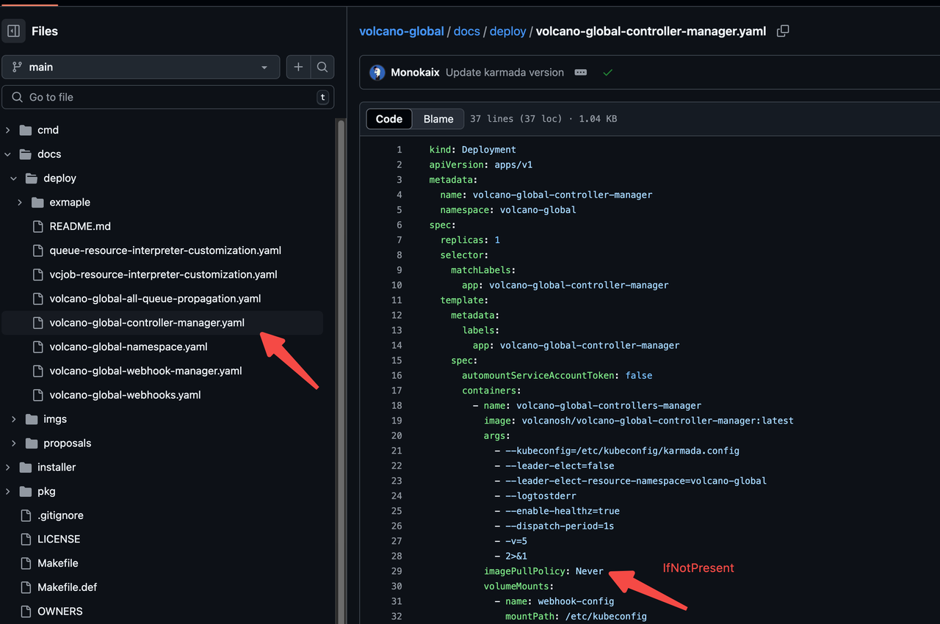Screen dimensions: 940x624
Task: Click the exmaple folder icon
Action: [x=37, y=203]
